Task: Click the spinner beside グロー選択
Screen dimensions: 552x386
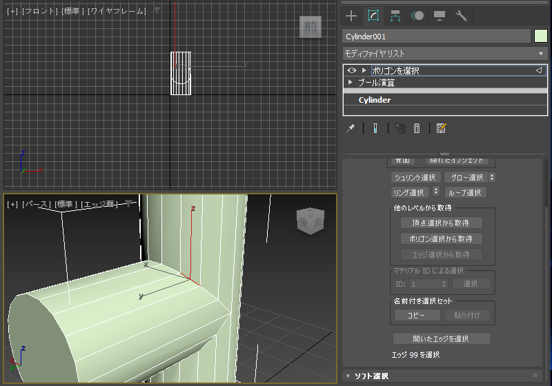Action: 492,178
